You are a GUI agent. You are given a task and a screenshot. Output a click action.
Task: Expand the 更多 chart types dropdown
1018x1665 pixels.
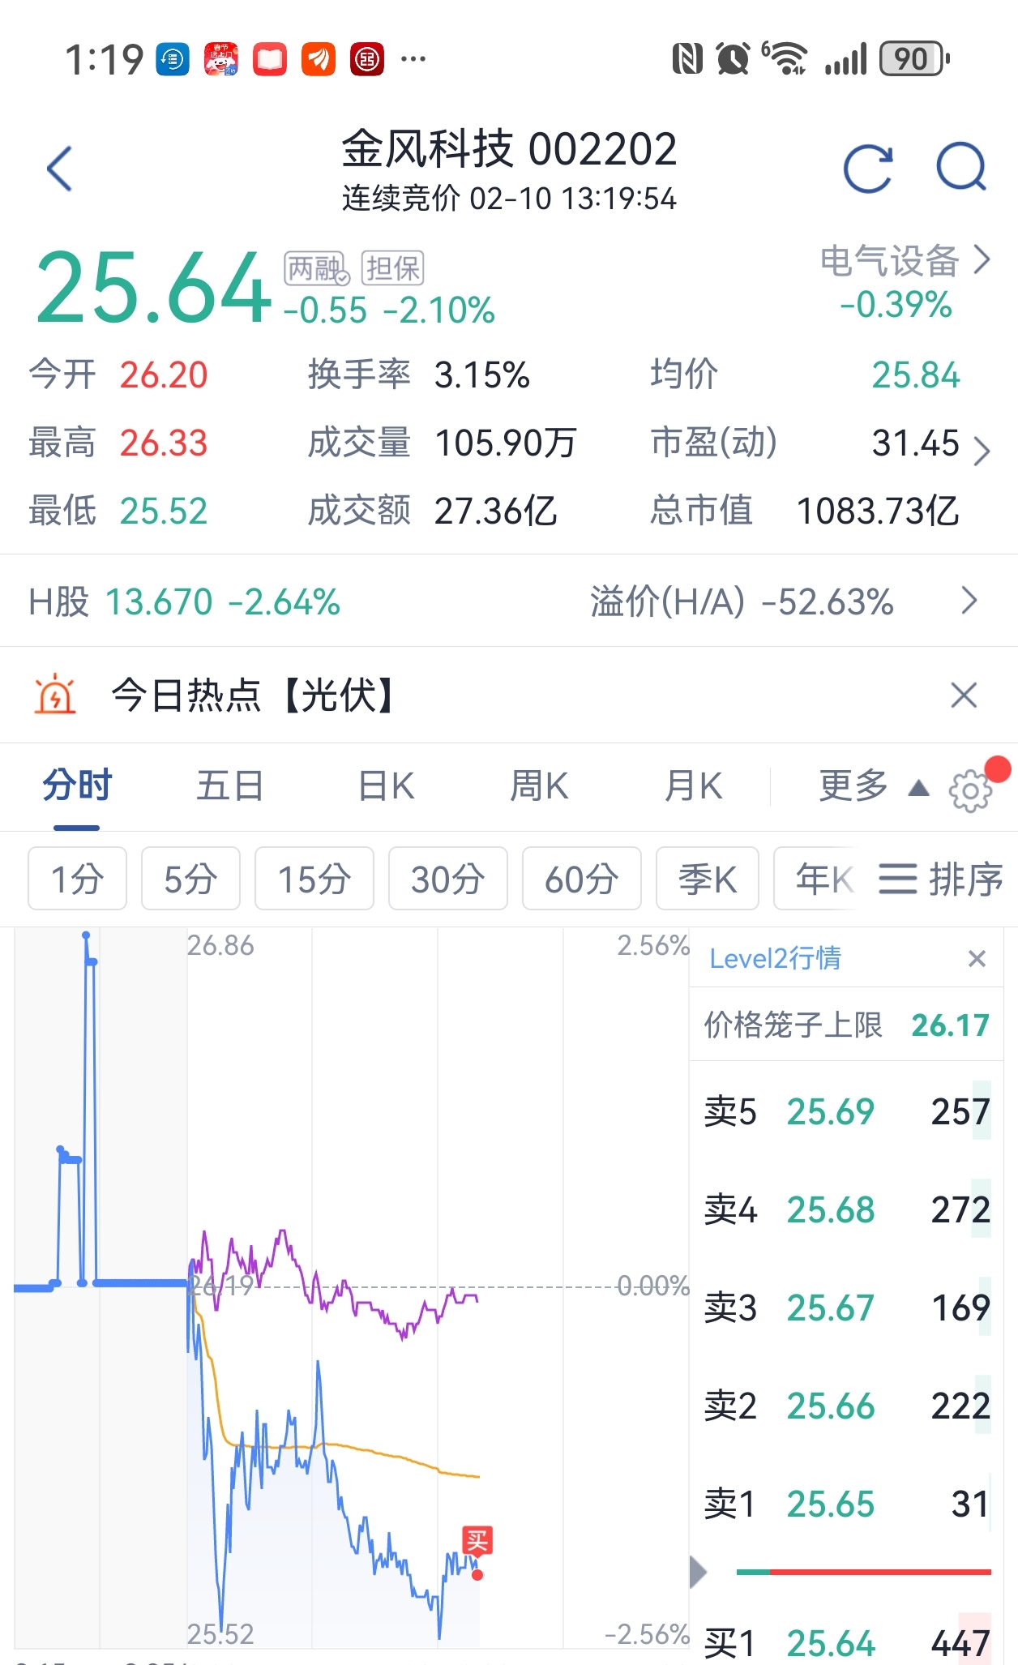click(x=874, y=786)
